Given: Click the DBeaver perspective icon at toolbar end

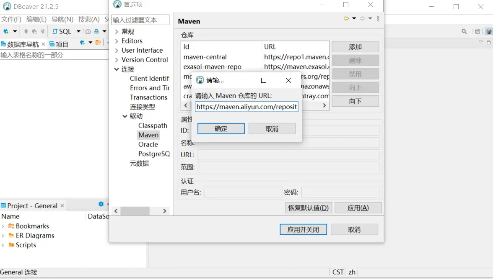Looking at the screenshot, I should pos(489,31).
